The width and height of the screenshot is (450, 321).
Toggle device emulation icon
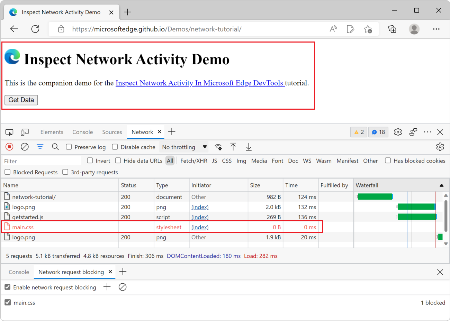[25, 132]
